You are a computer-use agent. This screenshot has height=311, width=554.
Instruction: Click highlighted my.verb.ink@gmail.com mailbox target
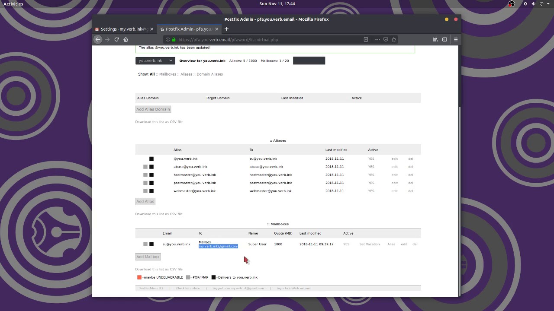(x=218, y=246)
